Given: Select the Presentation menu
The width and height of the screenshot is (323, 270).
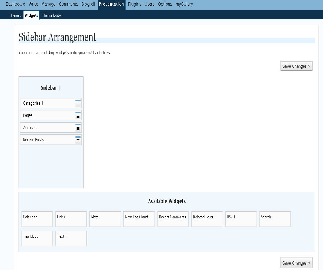Looking at the screenshot, I should 112,4.
